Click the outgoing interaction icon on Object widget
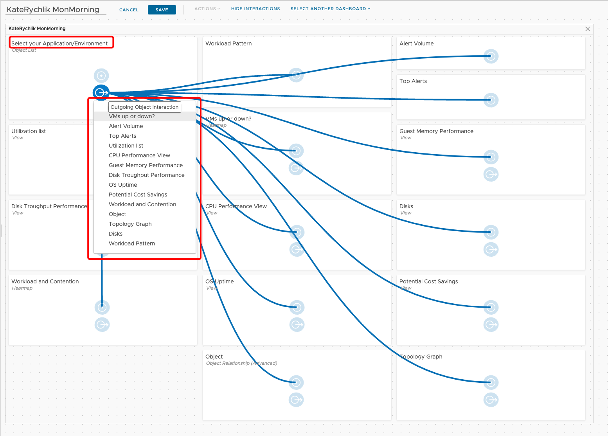 [x=296, y=400]
